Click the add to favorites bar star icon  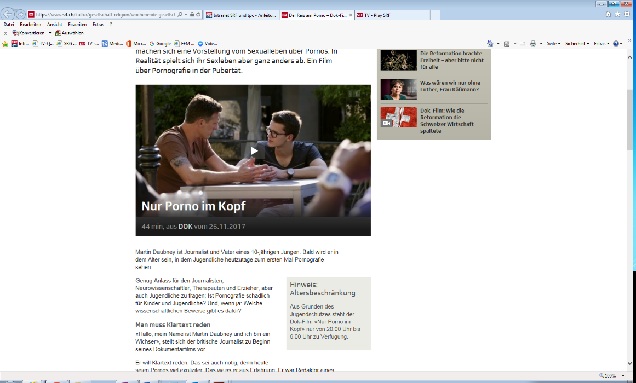[5, 43]
